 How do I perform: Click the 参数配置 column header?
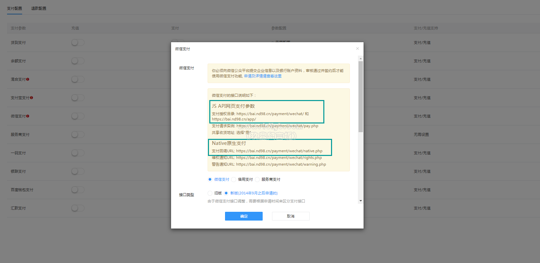click(x=279, y=28)
